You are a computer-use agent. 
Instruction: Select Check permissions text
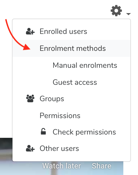84,132
